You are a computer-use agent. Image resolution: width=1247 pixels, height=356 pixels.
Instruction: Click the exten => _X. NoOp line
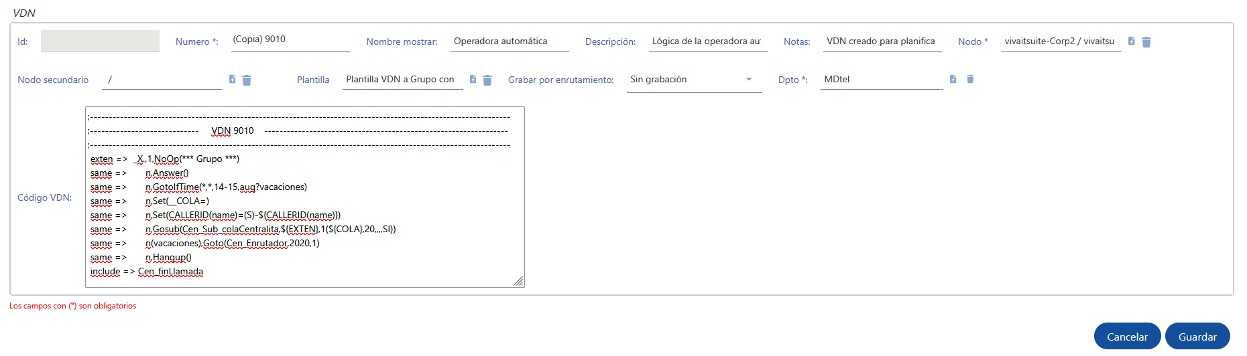tap(165, 159)
